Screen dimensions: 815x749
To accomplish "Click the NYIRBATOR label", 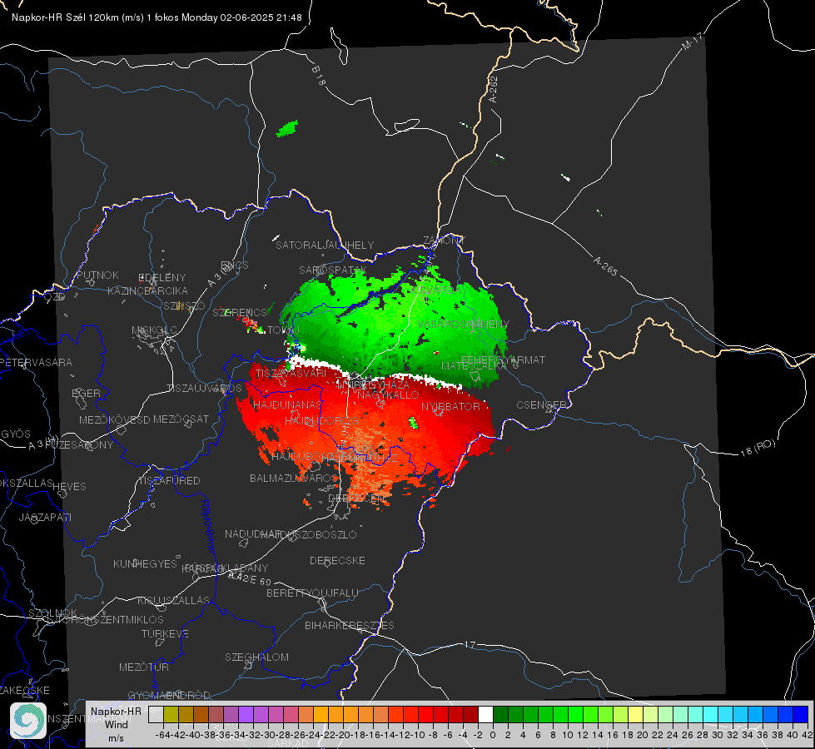I will pos(450,406).
